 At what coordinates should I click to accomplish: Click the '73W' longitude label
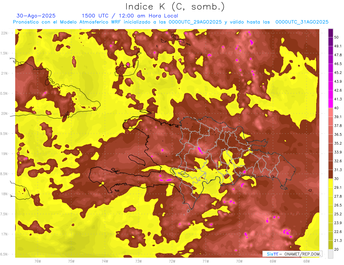[x=138, y=261]
